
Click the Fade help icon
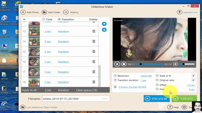point(157,89)
